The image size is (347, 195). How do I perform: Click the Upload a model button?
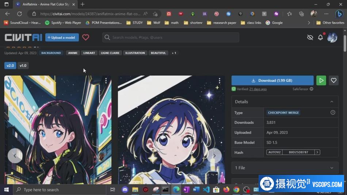(62, 37)
